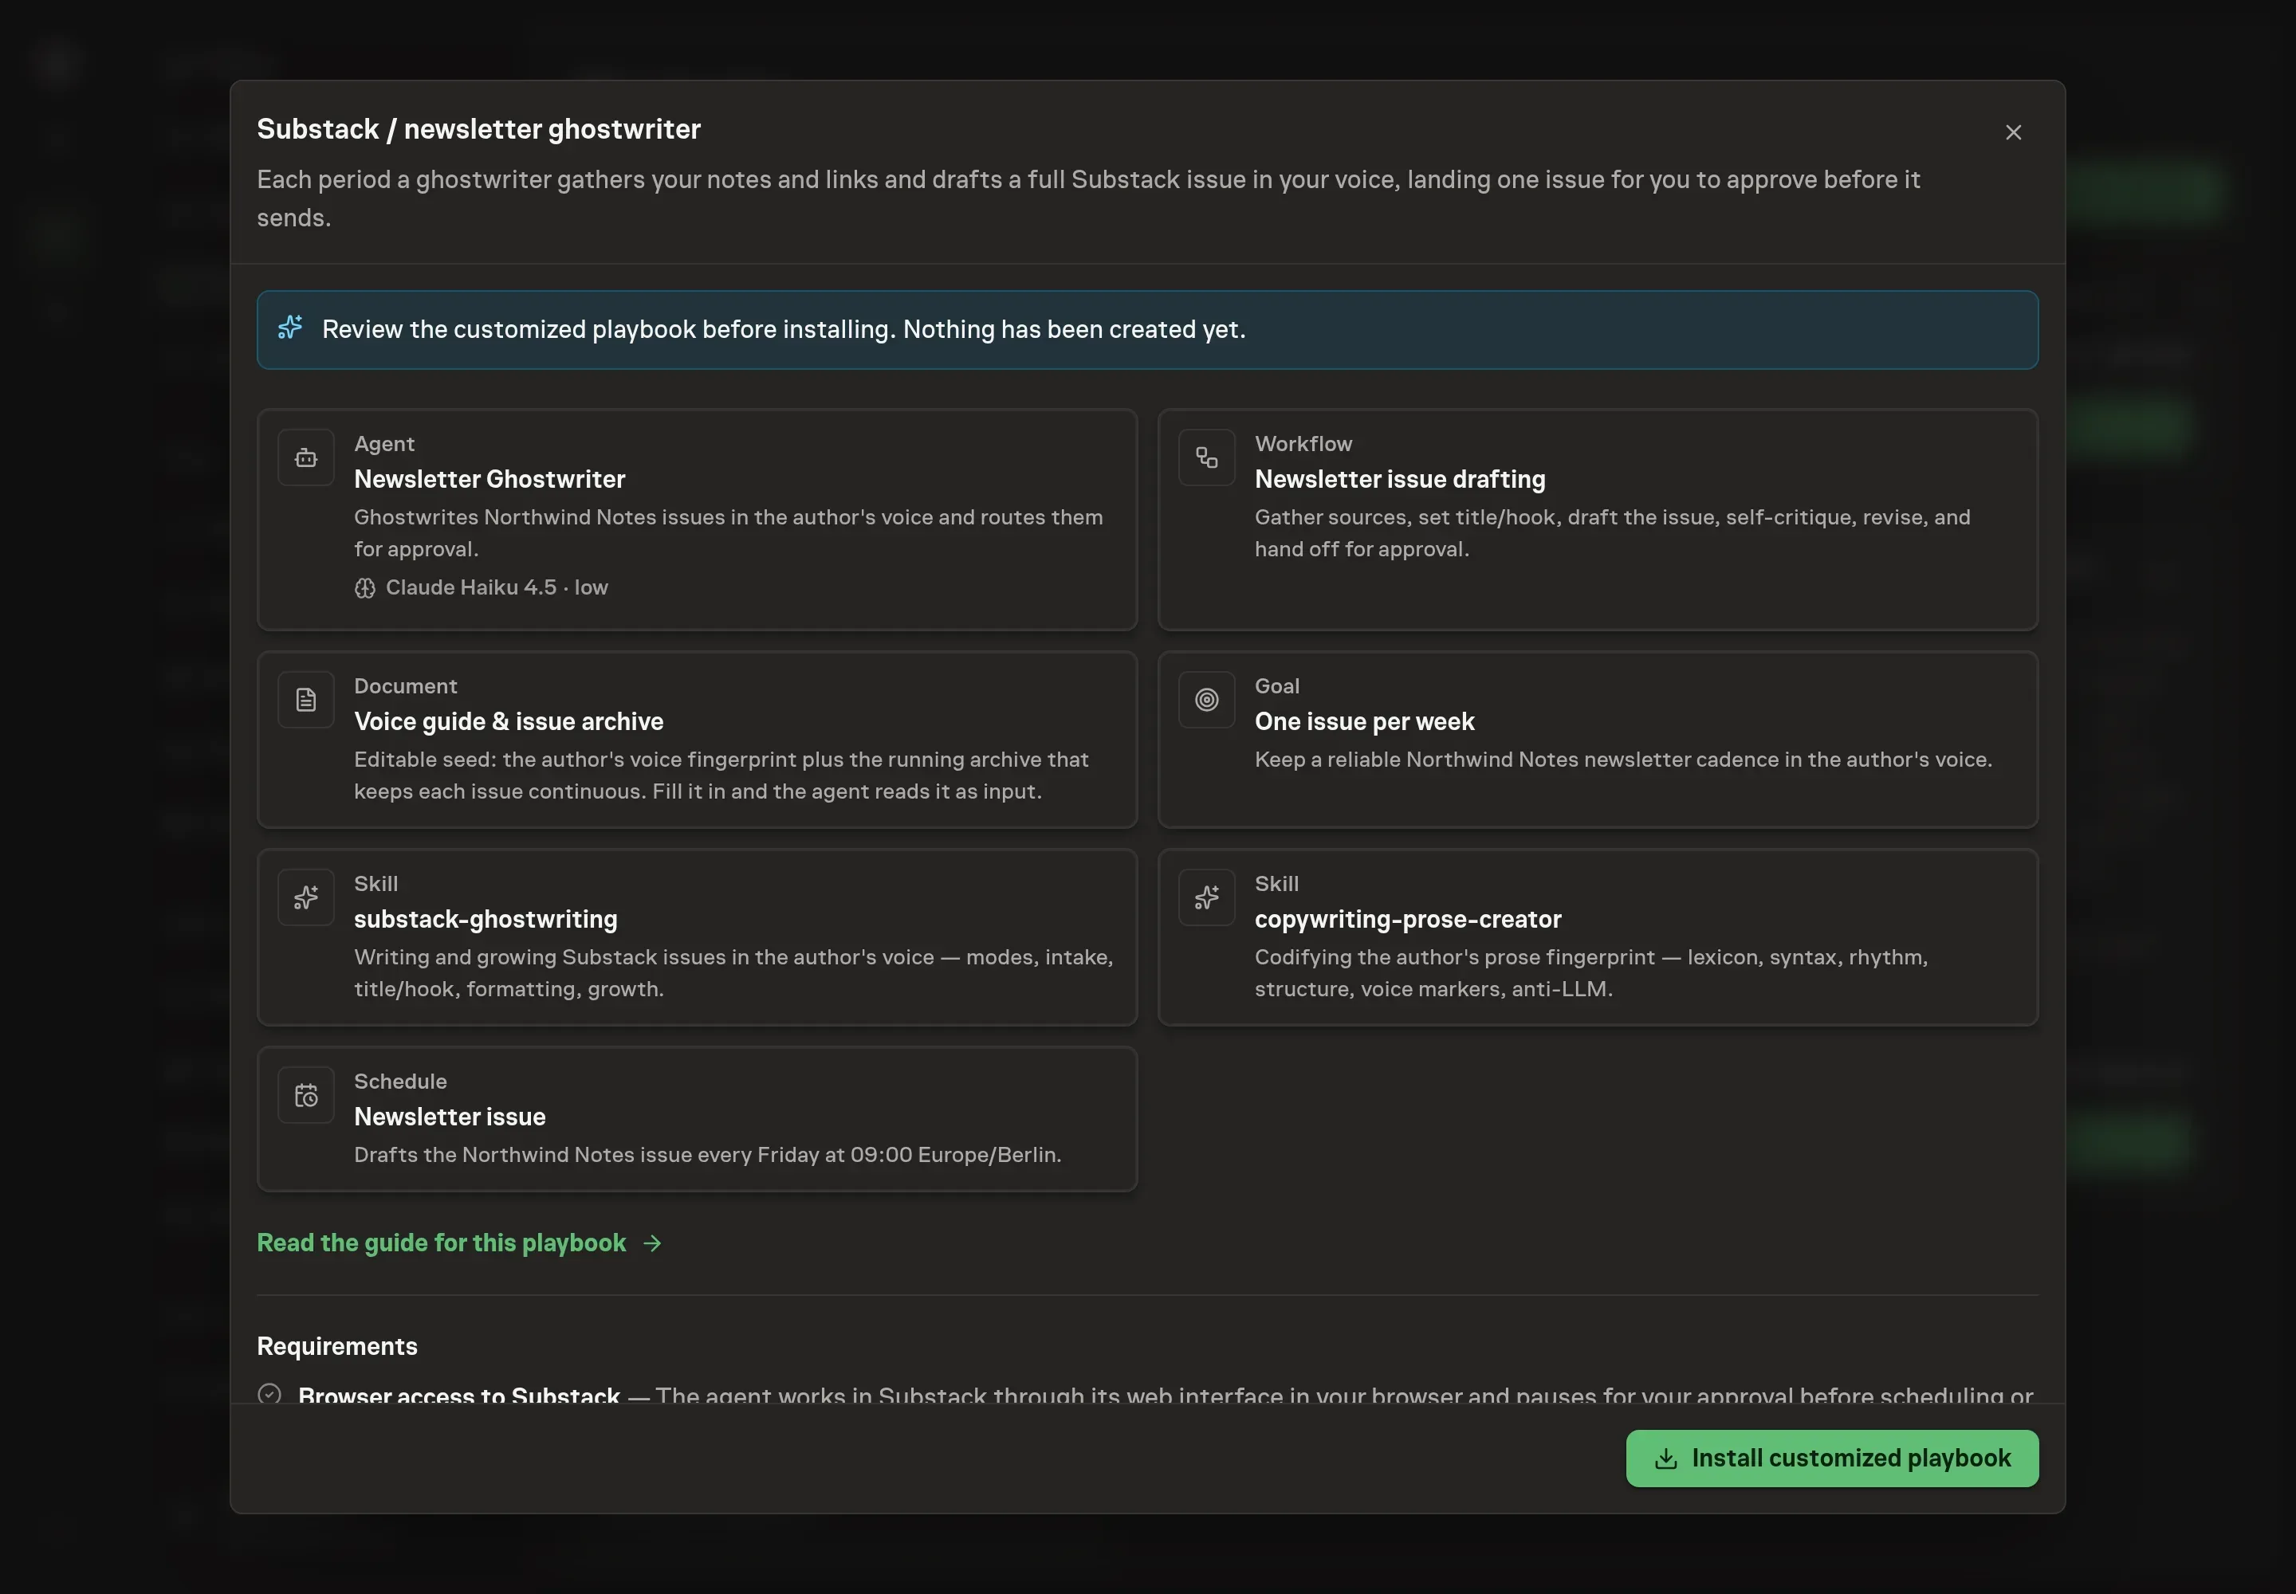Click the Requirements heading
This screenshot has height=1594, width=2296.
point(336,1346)
